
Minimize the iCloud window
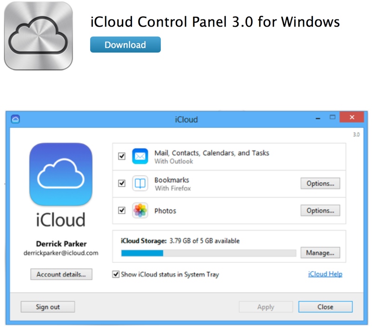(x=318, y=118)
